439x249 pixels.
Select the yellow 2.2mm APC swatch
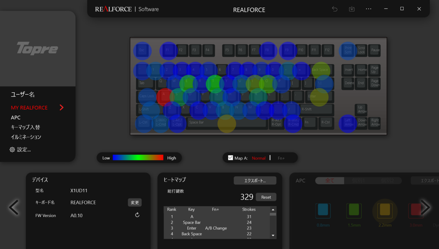coord(385,211)
